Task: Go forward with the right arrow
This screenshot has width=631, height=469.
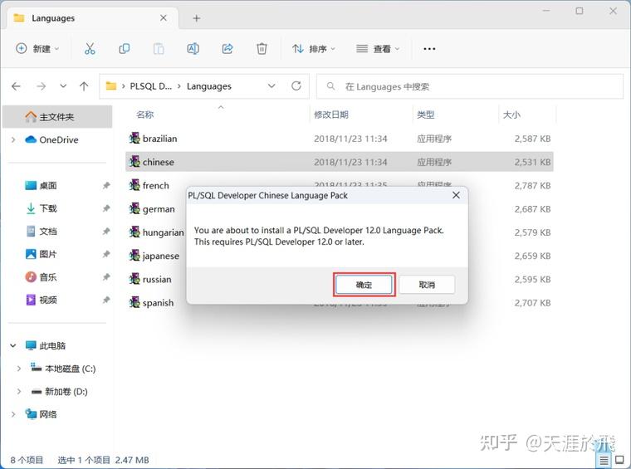Action: tap(41, 86)
